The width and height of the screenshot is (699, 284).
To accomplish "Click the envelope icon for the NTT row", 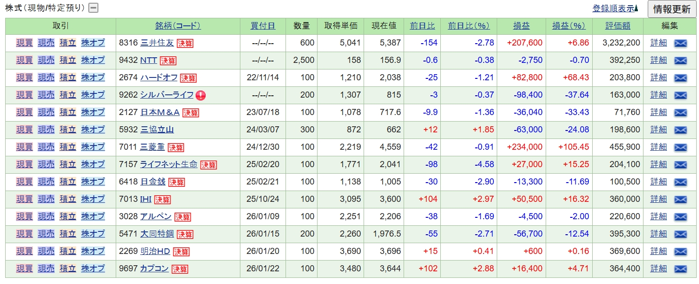I will [x=680, y=61].
